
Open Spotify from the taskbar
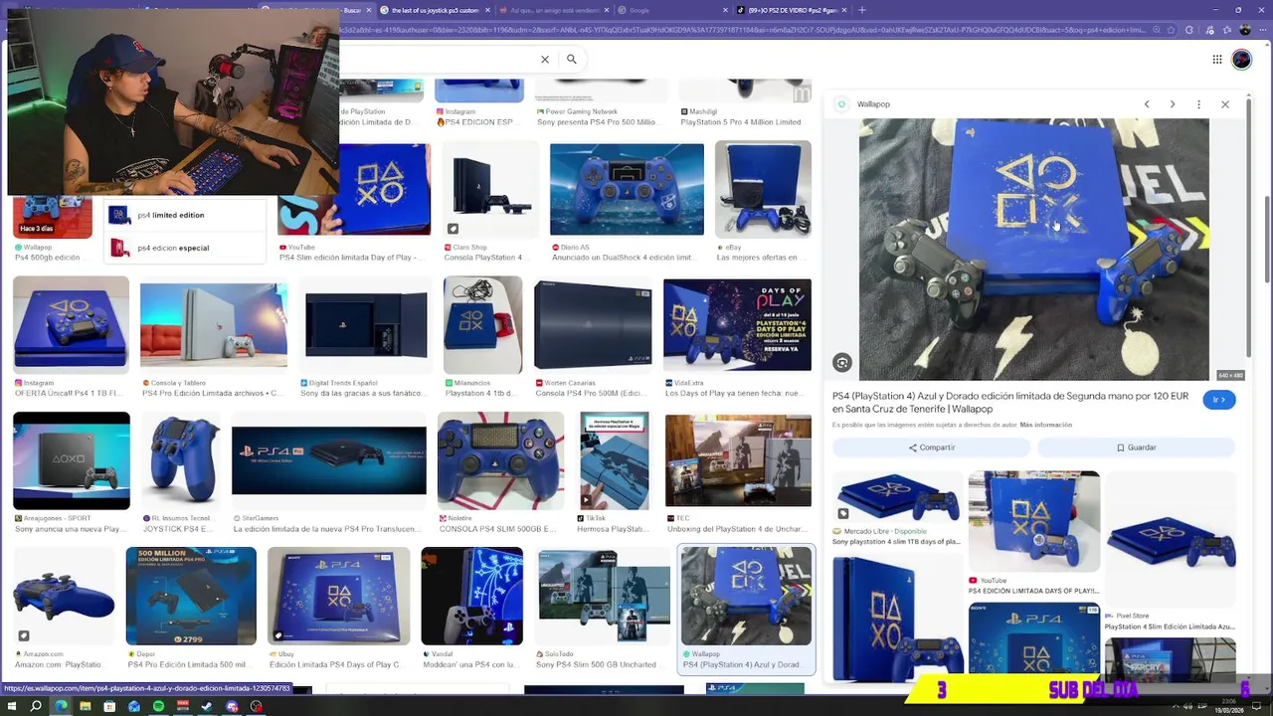(x=158, y=706)
